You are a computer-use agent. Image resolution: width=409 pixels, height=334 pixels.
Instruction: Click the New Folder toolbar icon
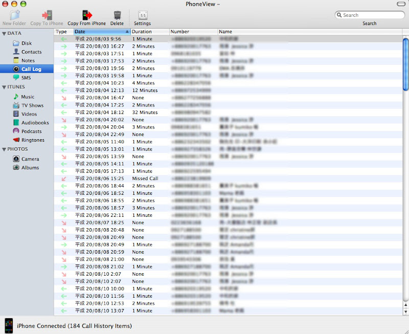point(15,15)
